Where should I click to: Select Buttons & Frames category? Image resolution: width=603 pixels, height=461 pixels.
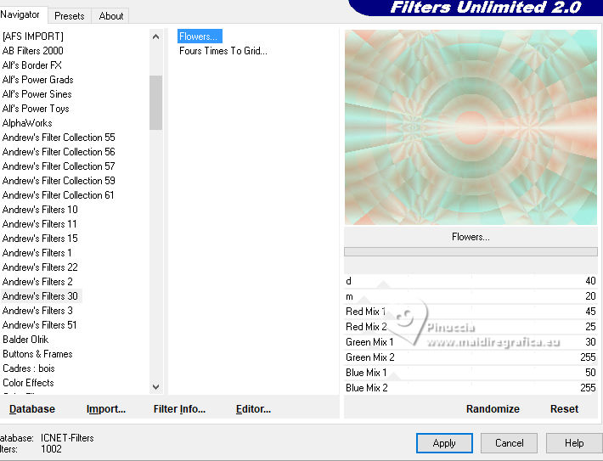pos(37,354)
